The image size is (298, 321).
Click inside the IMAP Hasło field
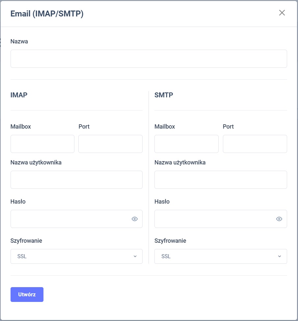pos(70,219)
